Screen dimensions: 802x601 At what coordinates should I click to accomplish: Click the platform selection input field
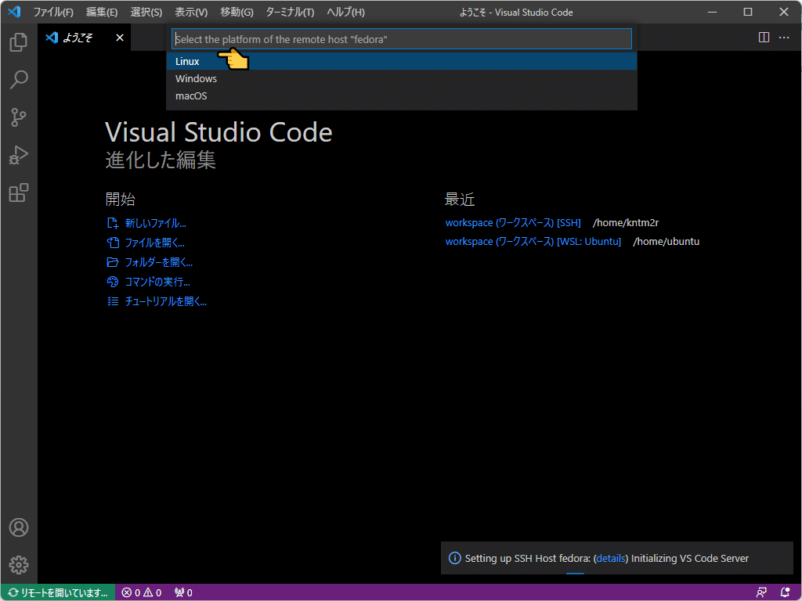[402, 39]
